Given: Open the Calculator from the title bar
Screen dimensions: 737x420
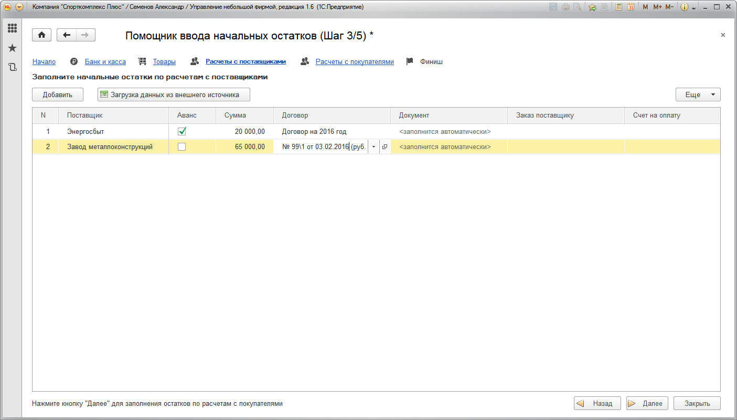Looking at the screenshot, I should tap(619, 7).
